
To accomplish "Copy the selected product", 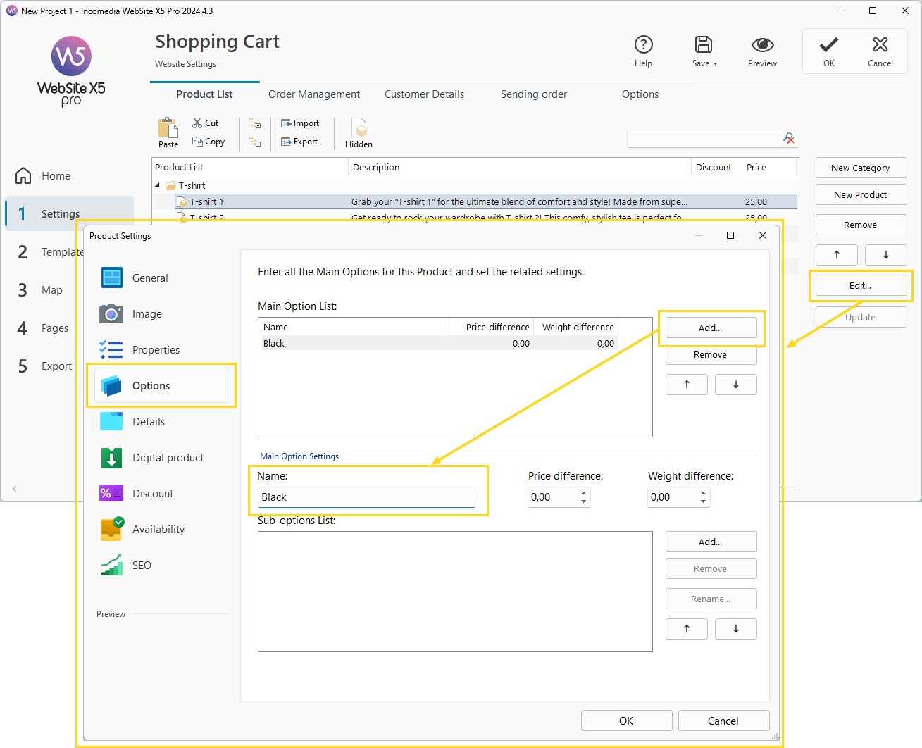I will (x=208, y=142).
